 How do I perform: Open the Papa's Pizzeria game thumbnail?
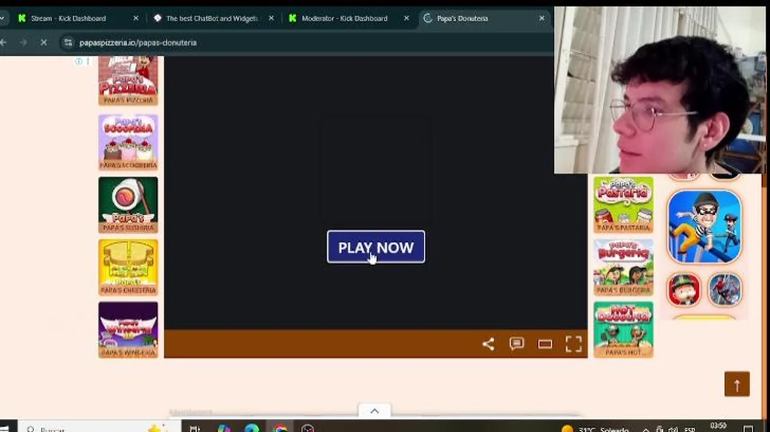[128, 81]
